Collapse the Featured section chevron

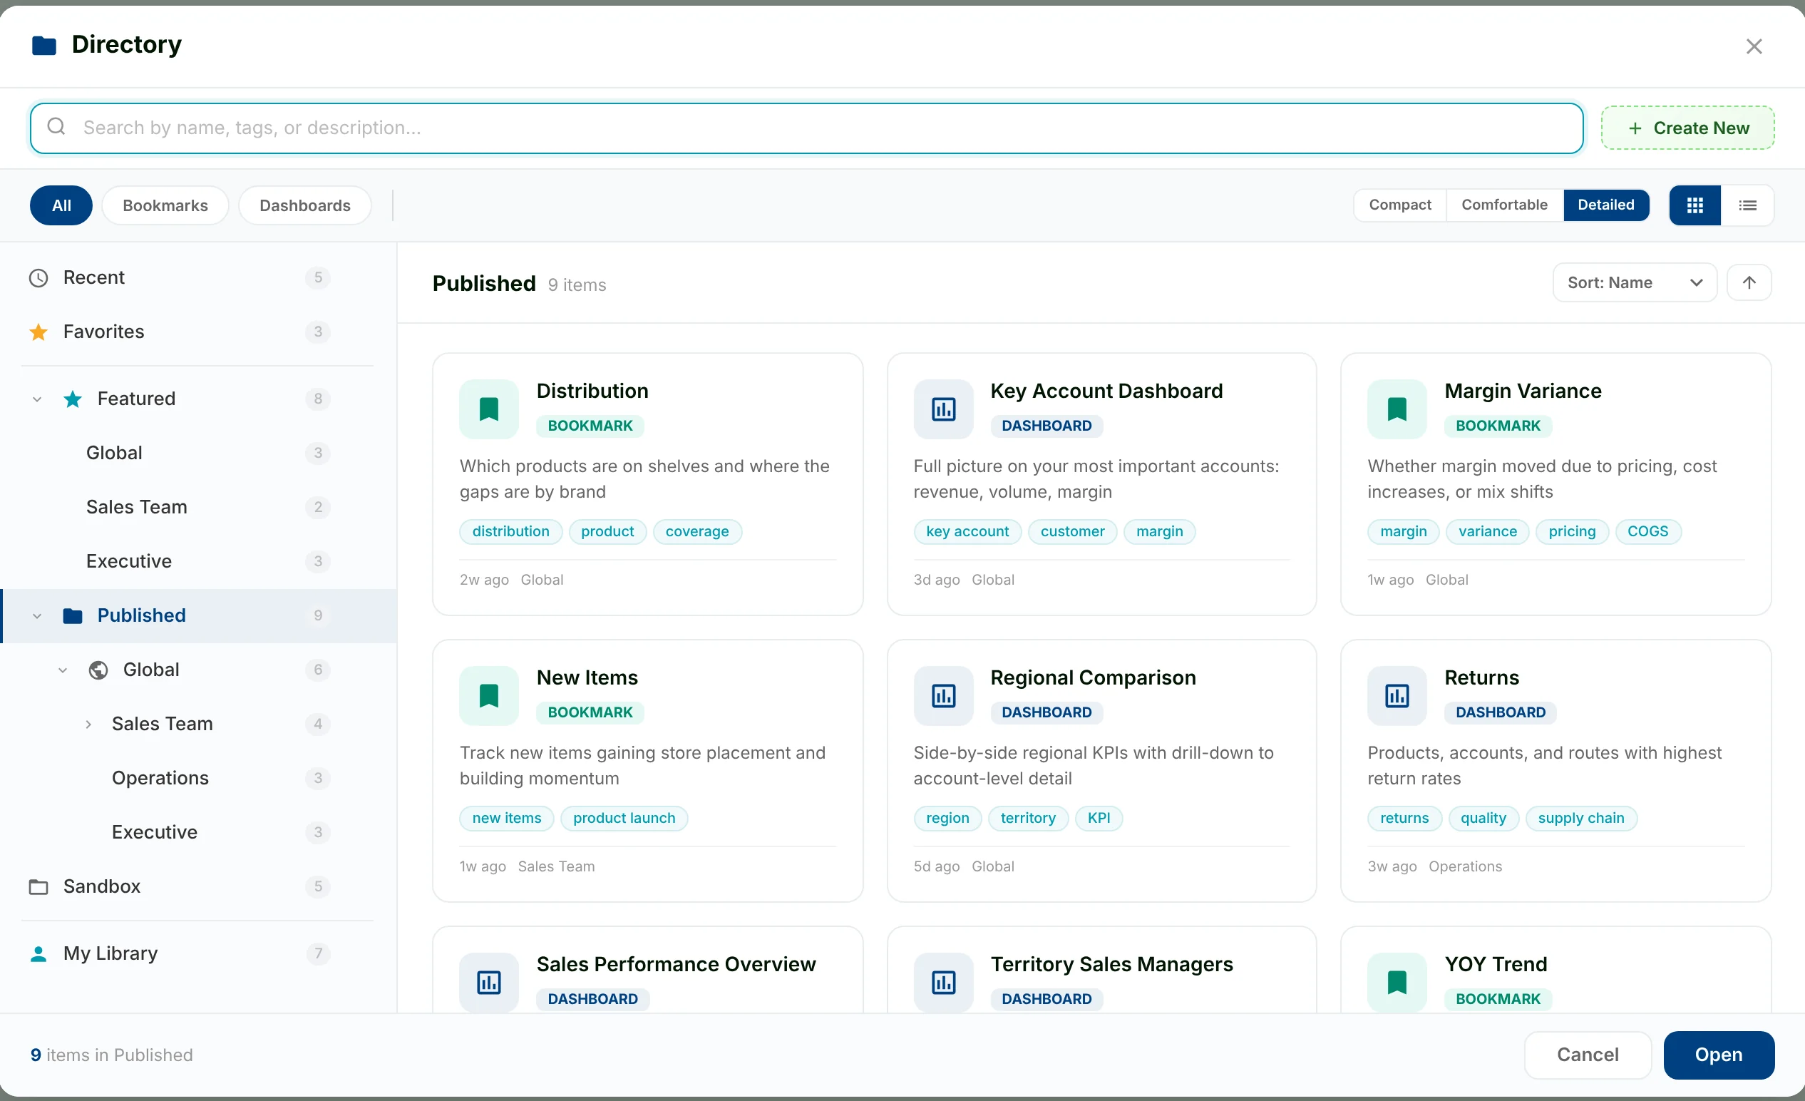[37, 399]
